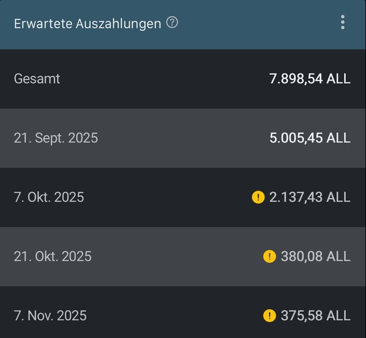Click the total amount 7.898,54 ALL
This screenshot has width=366, height=338.
pyautogui.click(x=310, y=79)
